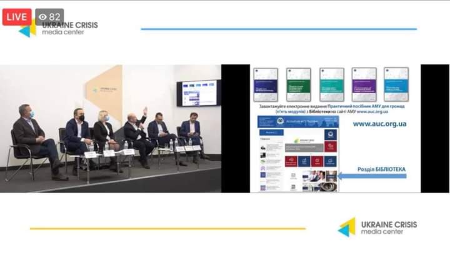Click the bottom-right Ukraine Crisis media center logo

point(377,227)
